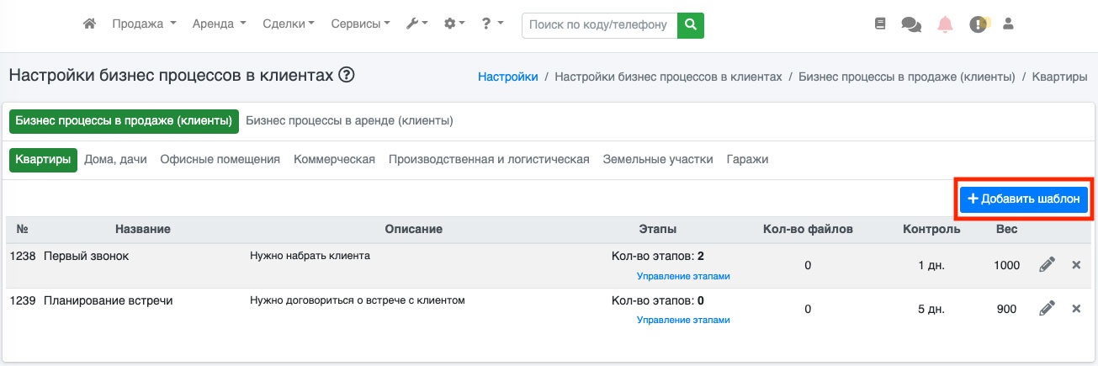Expand the Продажа dropdown menu
This screenshot has height=366, width=1098.
(x=144, y=24)
